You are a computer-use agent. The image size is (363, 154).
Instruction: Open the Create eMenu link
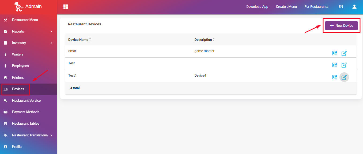coord(286,7)
